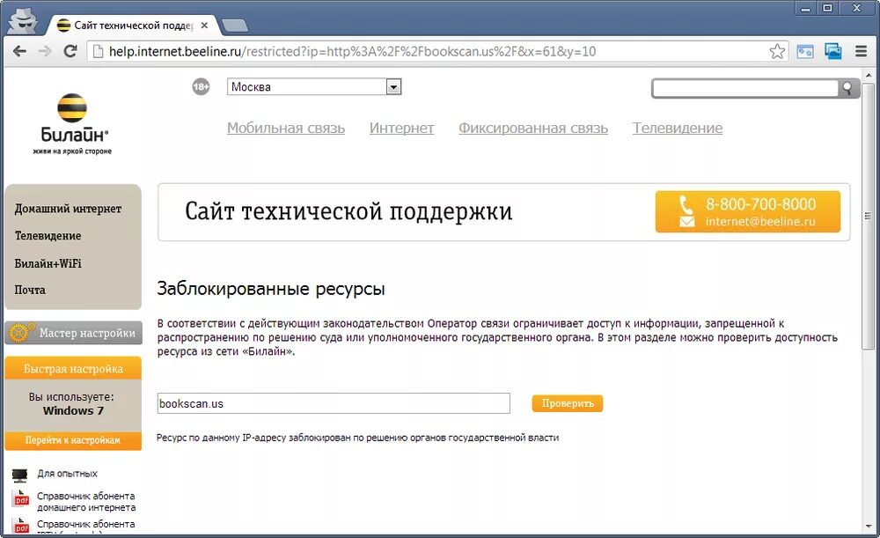Screen dimensions: 880x538
Task: Click the blue screenshot extension icon
Action: [833, 52]
